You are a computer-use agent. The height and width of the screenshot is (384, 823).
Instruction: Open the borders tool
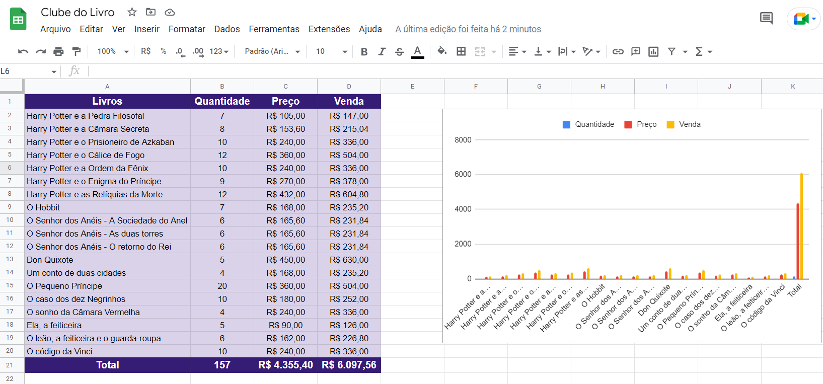[x=461, y=51]
